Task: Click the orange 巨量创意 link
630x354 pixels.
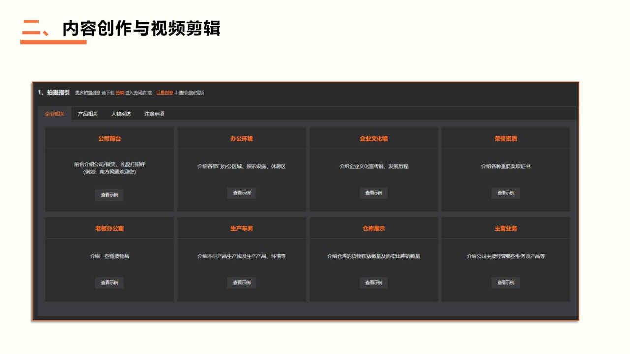Action: coord(164,93)
